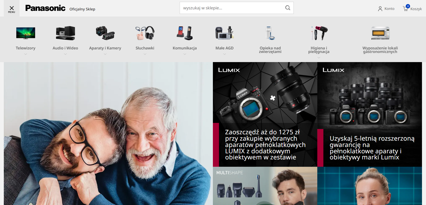Image resolution: width=426 pixels, height=205 pixels.
Task: Open the Panasonic logo home link
Action: click(45, 8)
